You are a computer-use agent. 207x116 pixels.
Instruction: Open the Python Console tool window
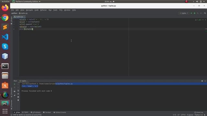point(60,112)
